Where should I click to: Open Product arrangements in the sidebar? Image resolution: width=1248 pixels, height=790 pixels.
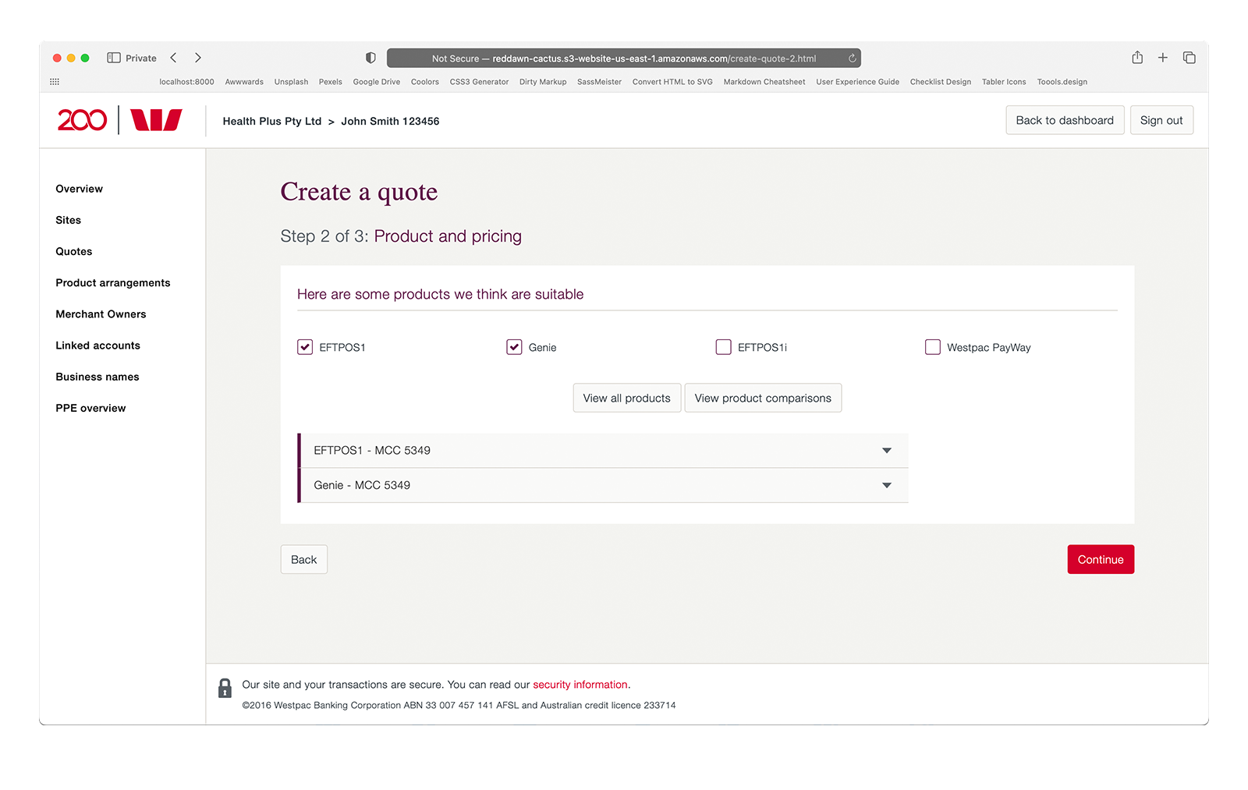click(x=112, y=282)
